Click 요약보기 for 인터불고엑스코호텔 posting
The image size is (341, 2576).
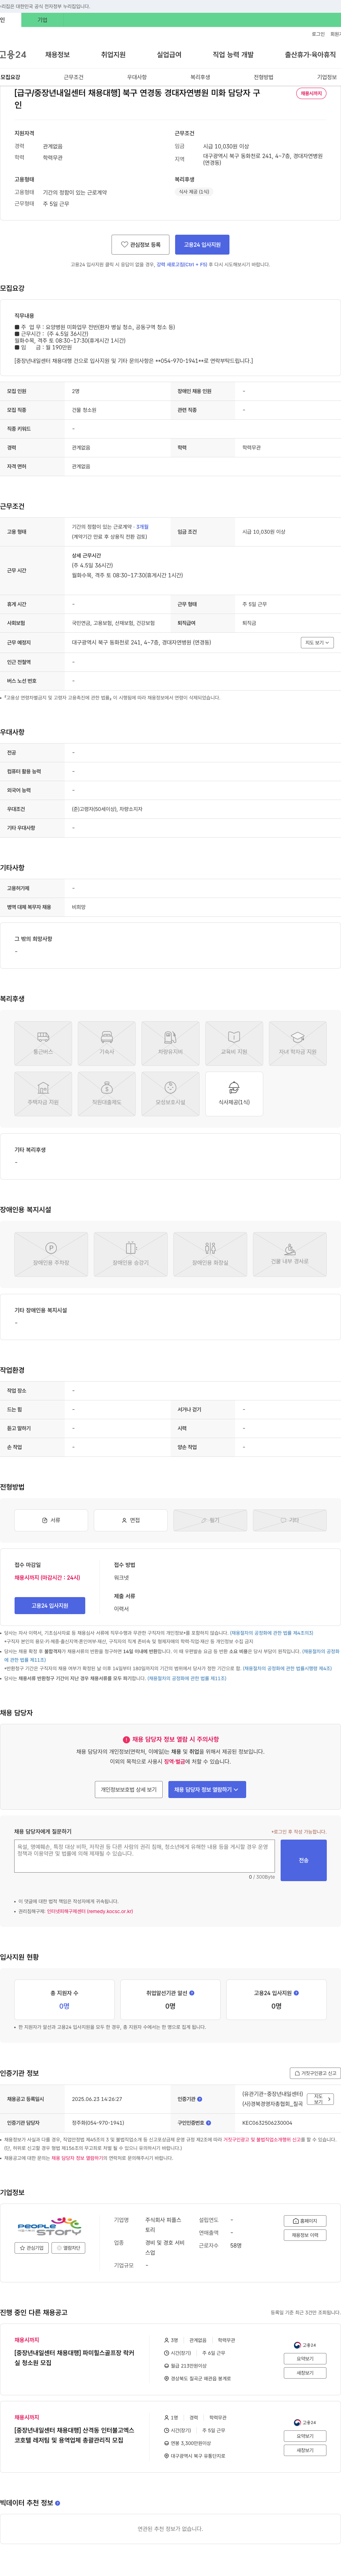305,2436
